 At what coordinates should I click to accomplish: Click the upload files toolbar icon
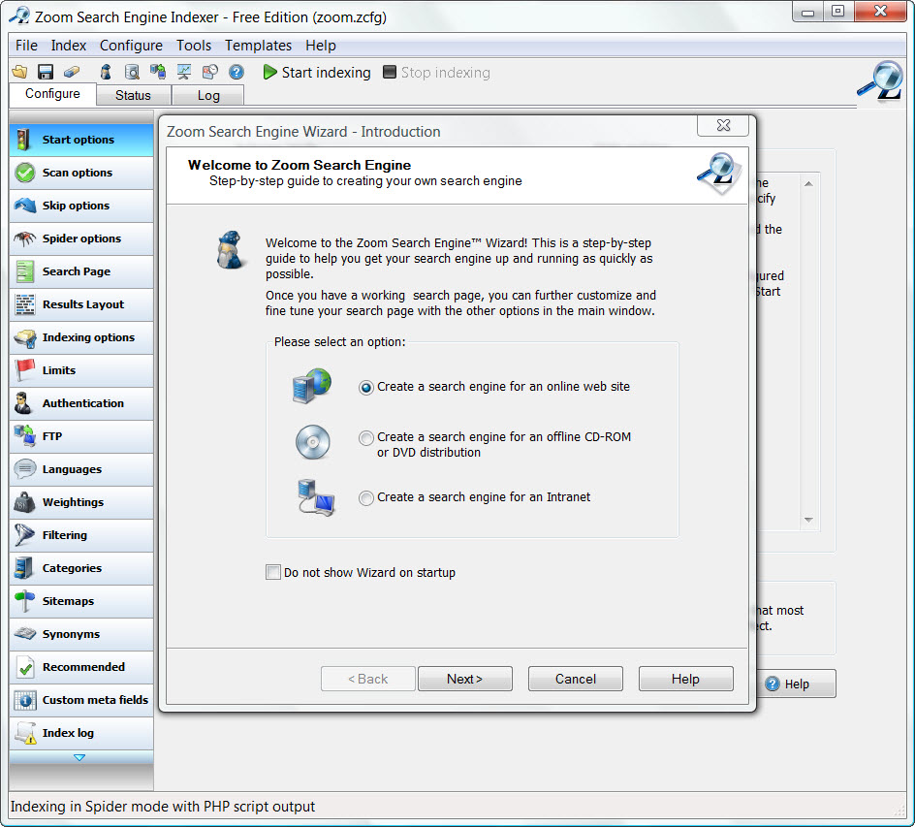tap(158, 72)
